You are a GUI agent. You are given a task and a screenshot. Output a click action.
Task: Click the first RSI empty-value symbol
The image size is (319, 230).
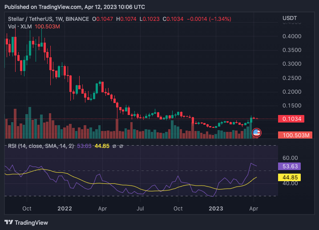(114, 146)
